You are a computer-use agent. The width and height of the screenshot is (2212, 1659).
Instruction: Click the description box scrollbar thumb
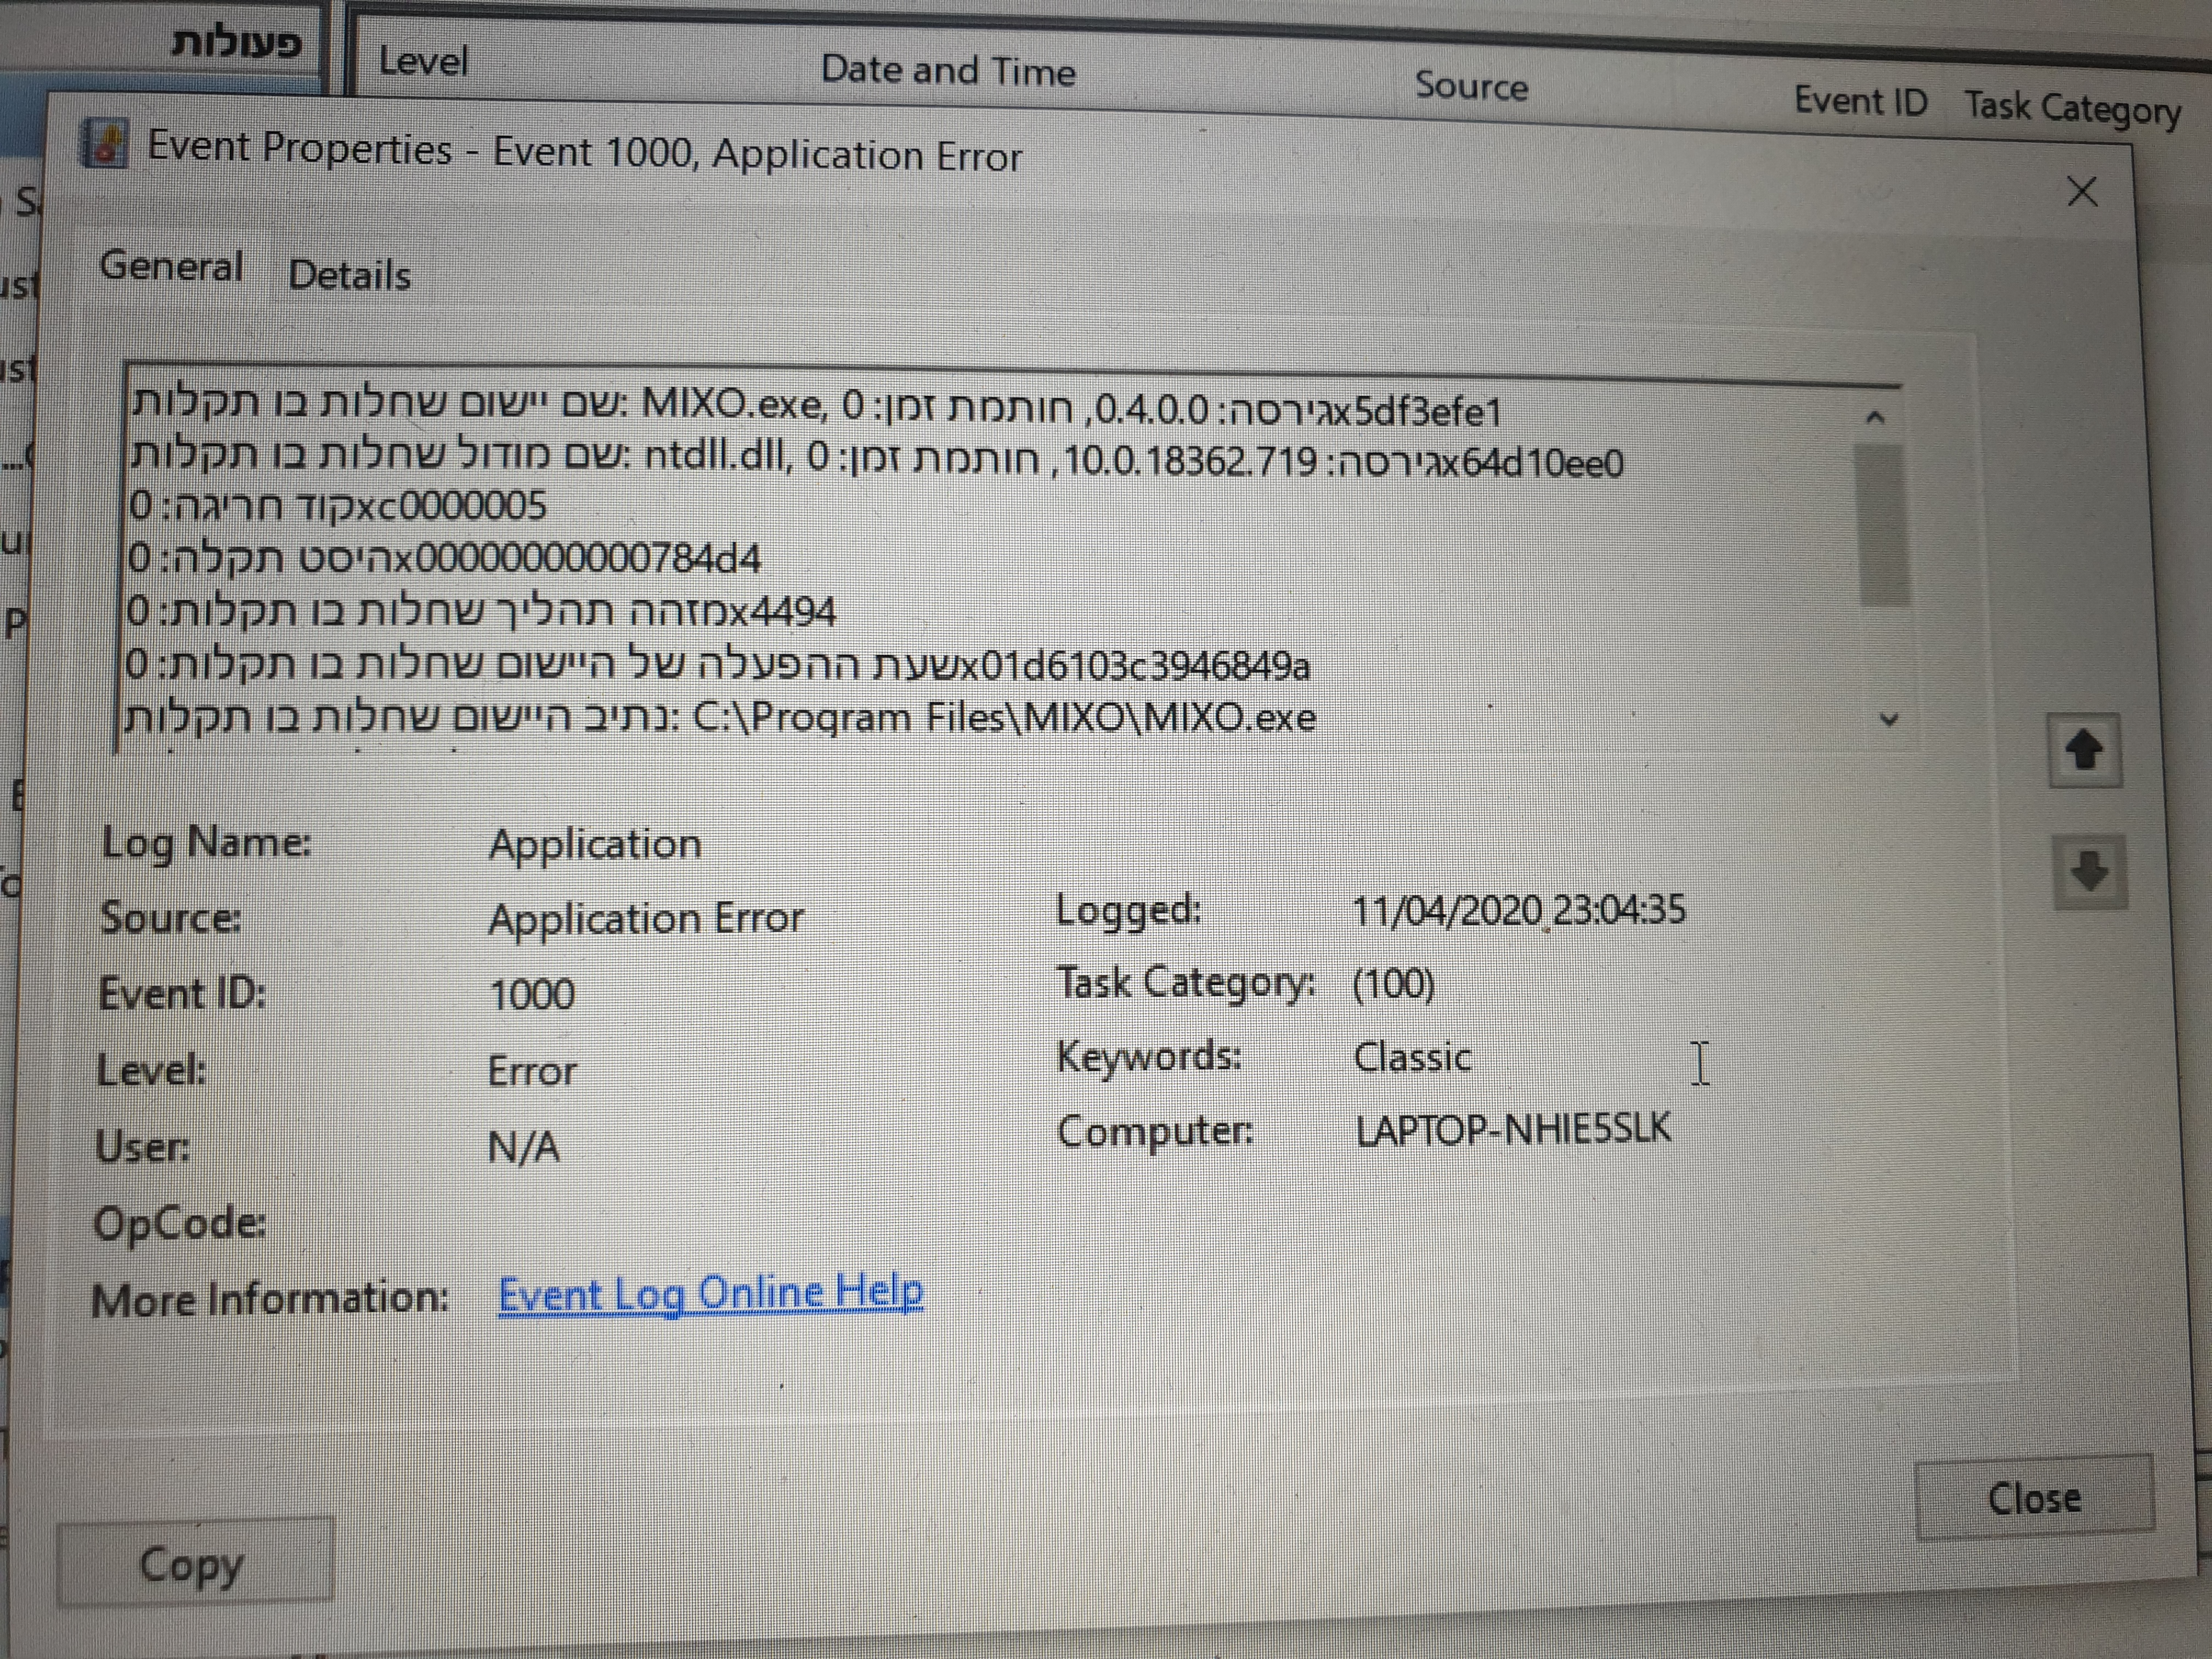tap(1882, 525)
